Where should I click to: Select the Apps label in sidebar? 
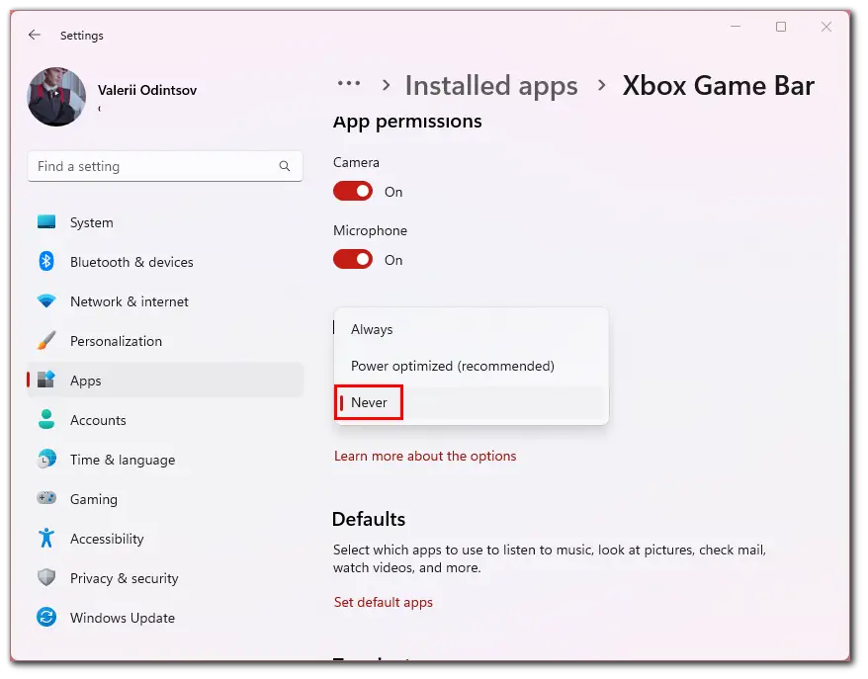click(x=86, y=381)
